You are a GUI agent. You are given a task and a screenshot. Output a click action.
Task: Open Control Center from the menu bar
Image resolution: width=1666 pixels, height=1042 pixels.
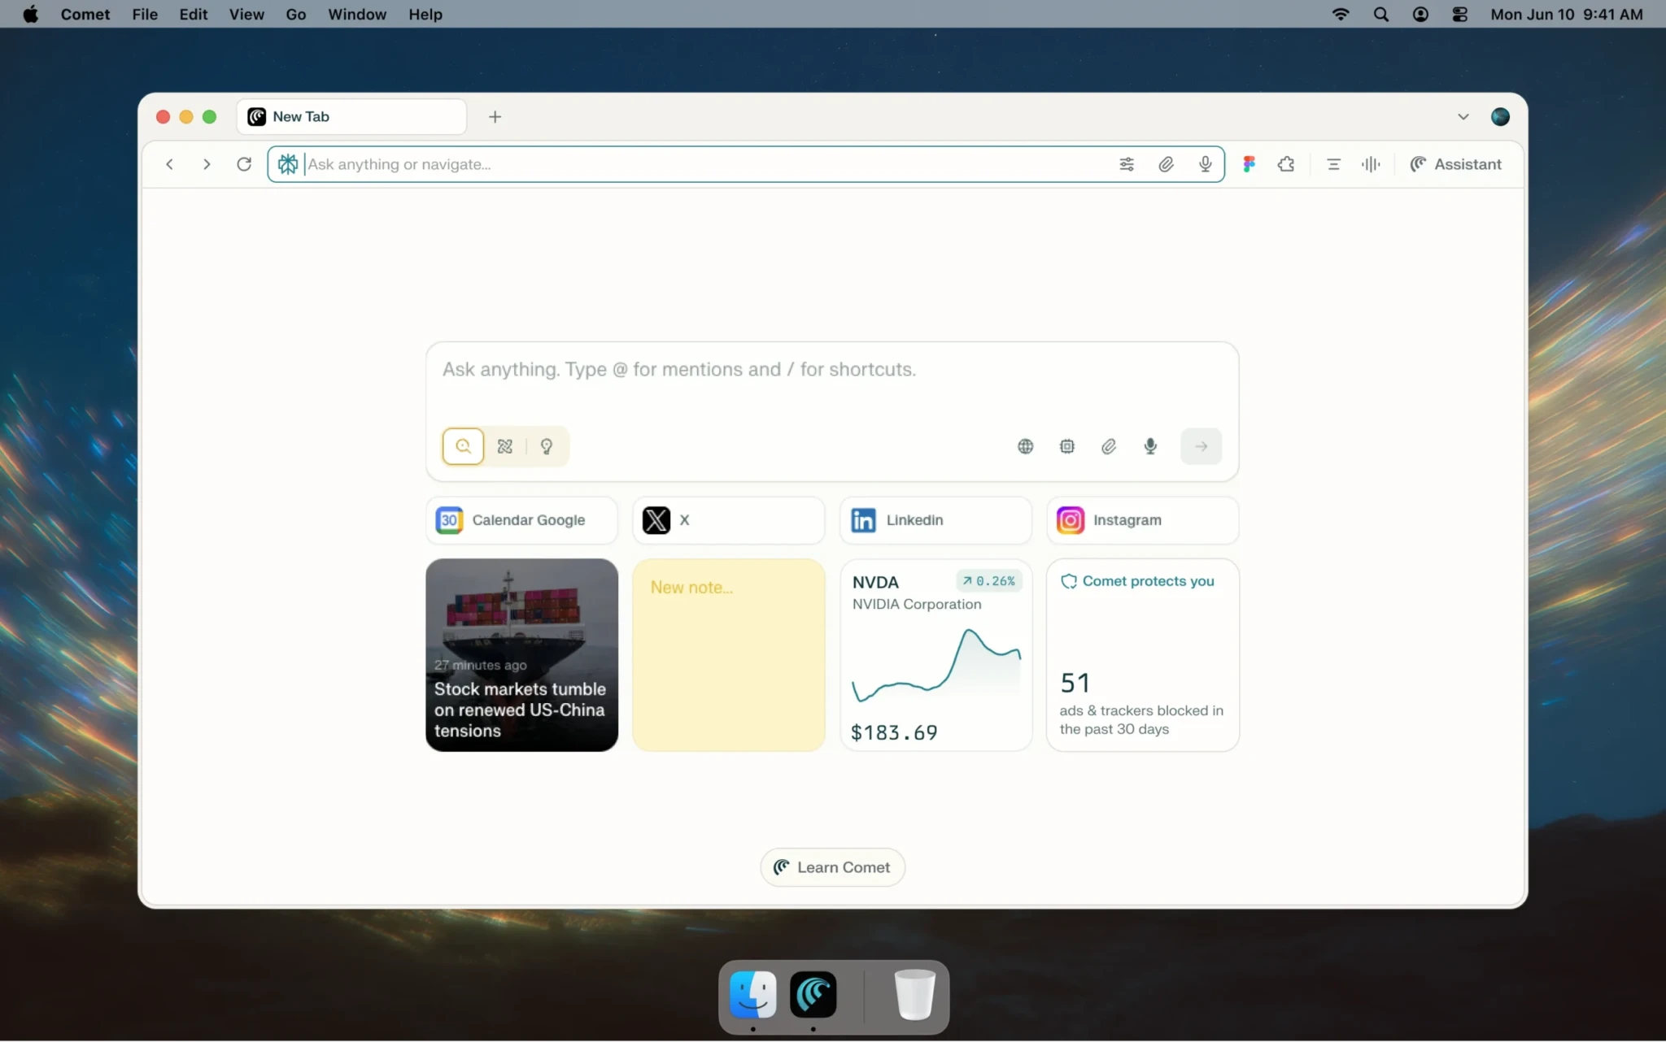coord(1459,14)
